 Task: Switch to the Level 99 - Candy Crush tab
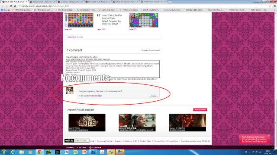click(126, 2)
